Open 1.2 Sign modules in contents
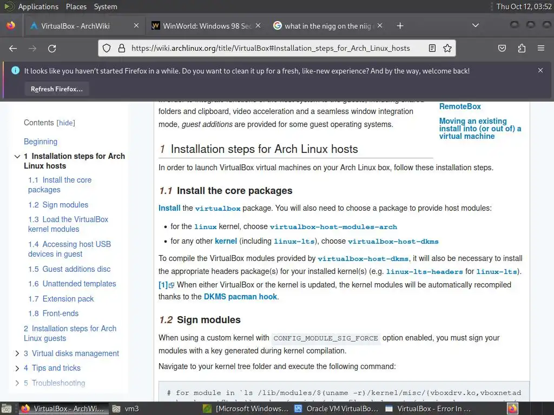 coord(58,205)
